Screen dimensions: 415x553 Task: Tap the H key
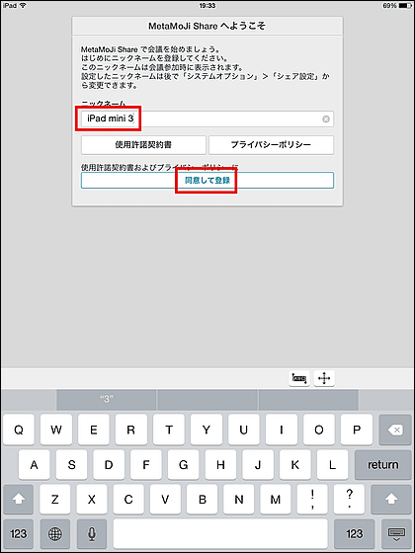pyautogui.click(x=221, y=464)
